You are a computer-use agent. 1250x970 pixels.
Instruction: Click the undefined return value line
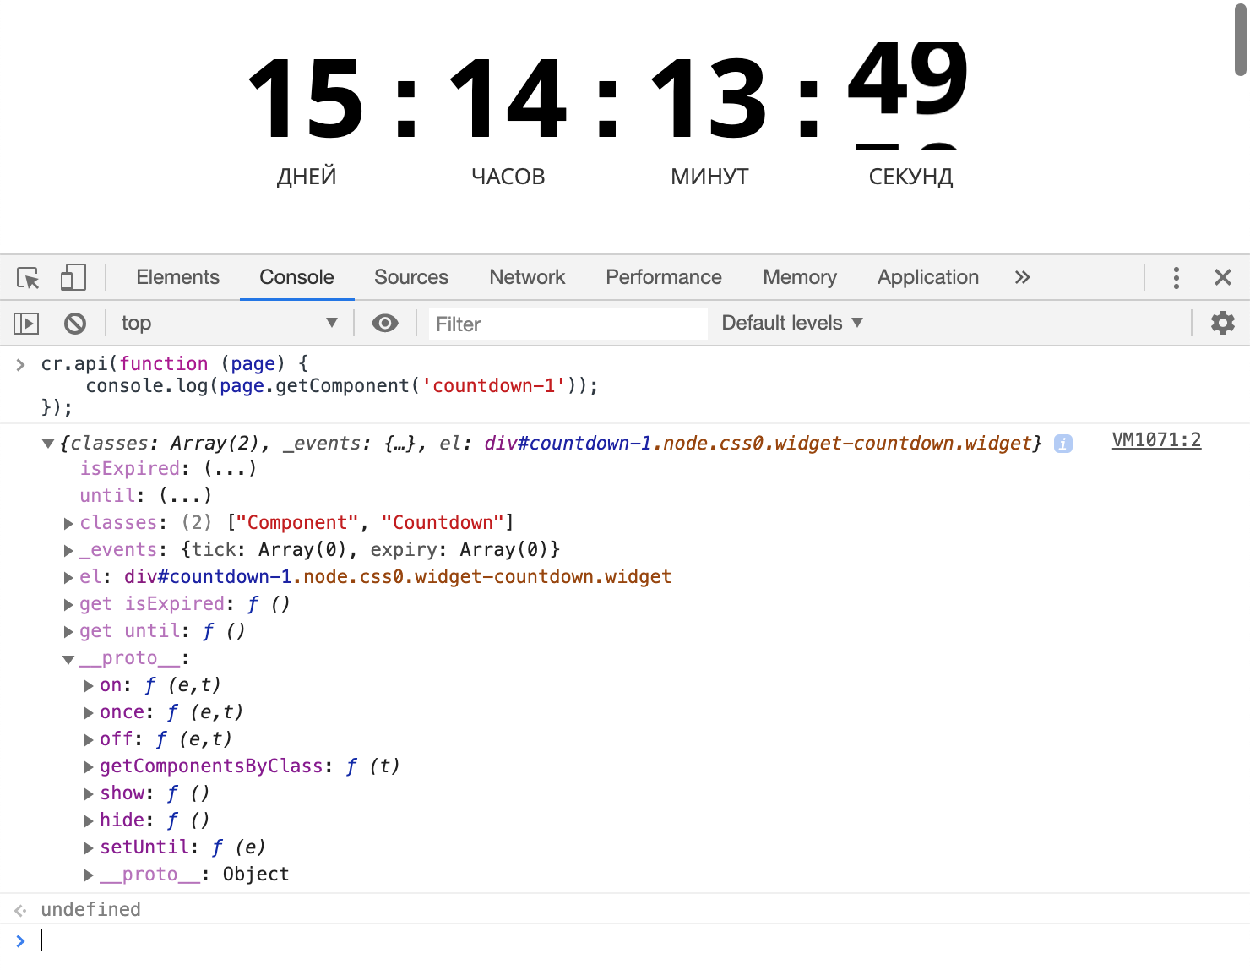click(x=90, y=909)
